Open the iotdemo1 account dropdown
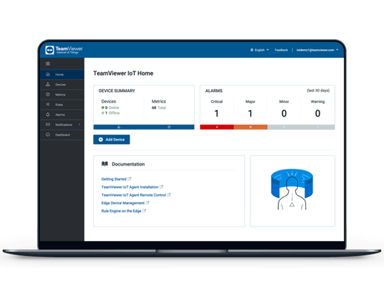Image resolution: width=384 pixels, height=285 pixels. [x=317, y=50]
